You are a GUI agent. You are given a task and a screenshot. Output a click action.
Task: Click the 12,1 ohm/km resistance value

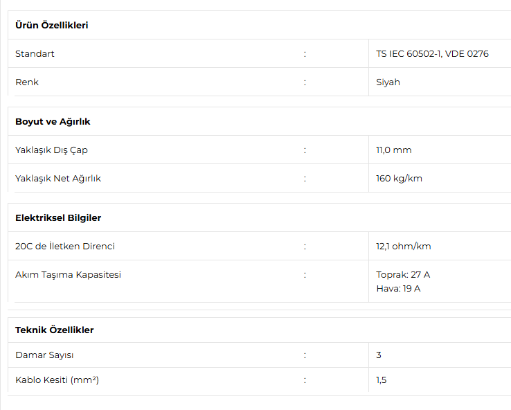point(403,246)
